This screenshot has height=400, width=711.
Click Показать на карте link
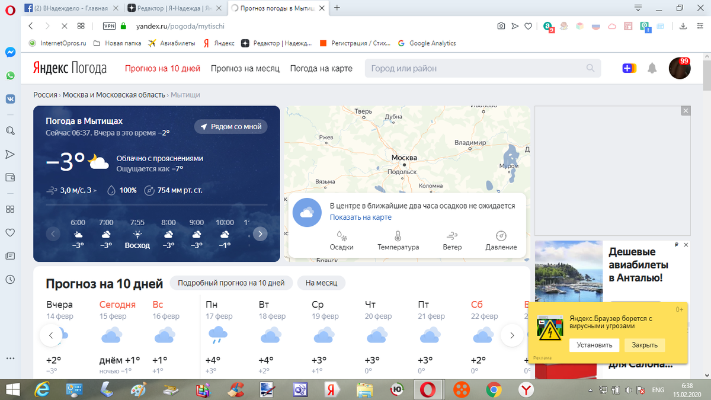click(x=361, y=217)
